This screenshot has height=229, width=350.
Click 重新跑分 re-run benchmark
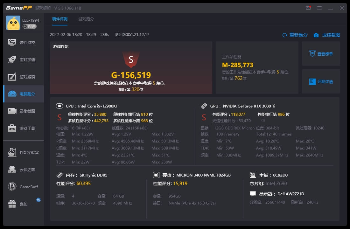295,35
